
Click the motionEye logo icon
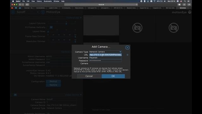[190, 12]
